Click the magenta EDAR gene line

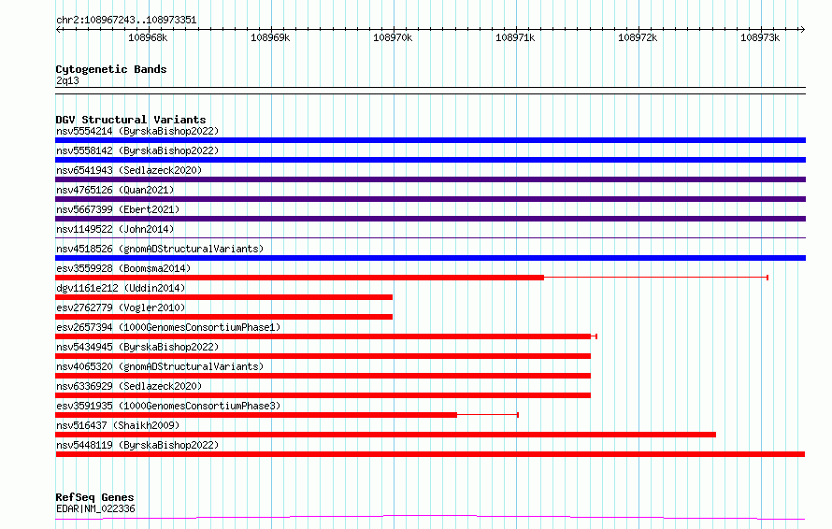pos(430,518)
